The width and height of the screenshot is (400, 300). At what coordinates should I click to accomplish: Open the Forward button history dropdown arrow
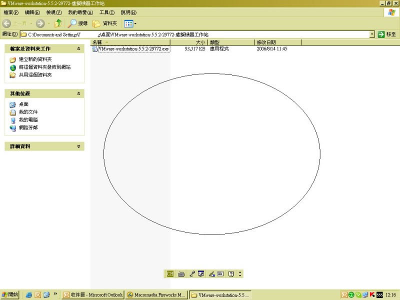click(x=48, y=23)
